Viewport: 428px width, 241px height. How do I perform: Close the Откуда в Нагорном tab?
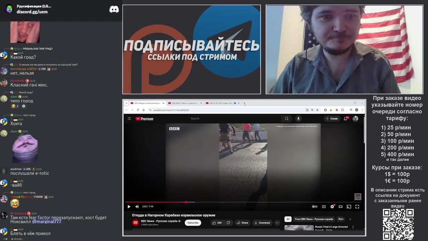tap(164, 103)
